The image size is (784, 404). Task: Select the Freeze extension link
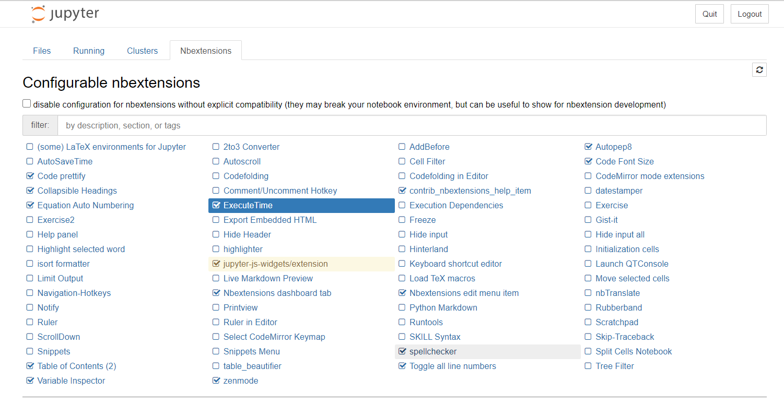pos(423,220)
